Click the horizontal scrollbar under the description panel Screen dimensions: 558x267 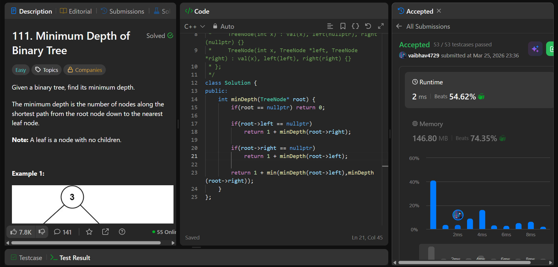click(x=86, y=243)
